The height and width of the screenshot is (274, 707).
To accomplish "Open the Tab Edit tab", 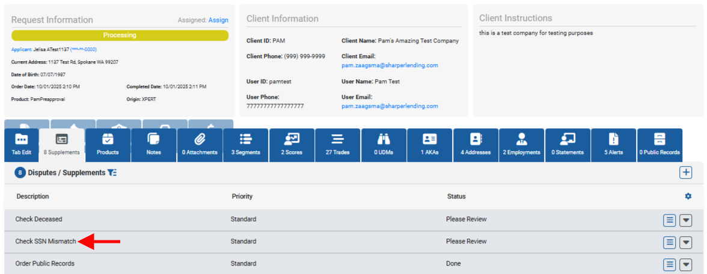I will [21, 145].
